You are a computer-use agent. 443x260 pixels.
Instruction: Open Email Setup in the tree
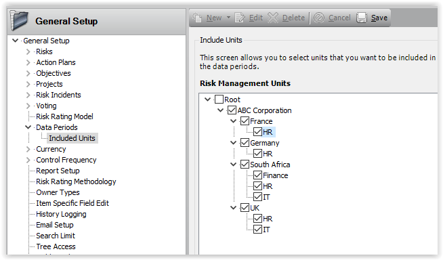(54, 225)
